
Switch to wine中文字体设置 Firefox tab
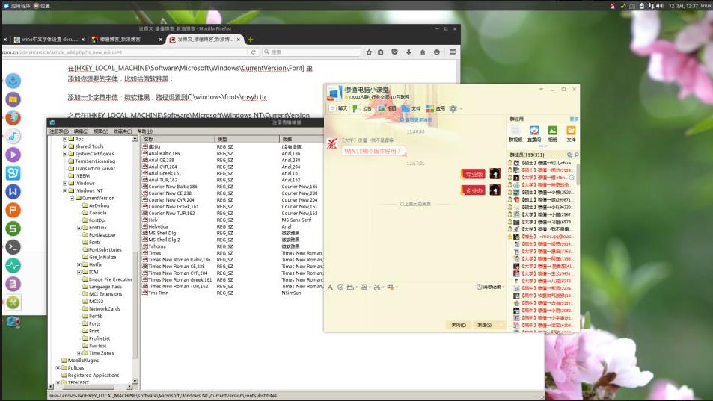point(49,40)
